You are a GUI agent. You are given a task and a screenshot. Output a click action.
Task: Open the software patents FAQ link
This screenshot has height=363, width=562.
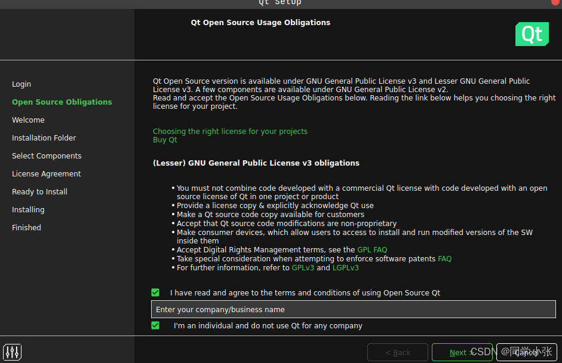coord(445,259)
